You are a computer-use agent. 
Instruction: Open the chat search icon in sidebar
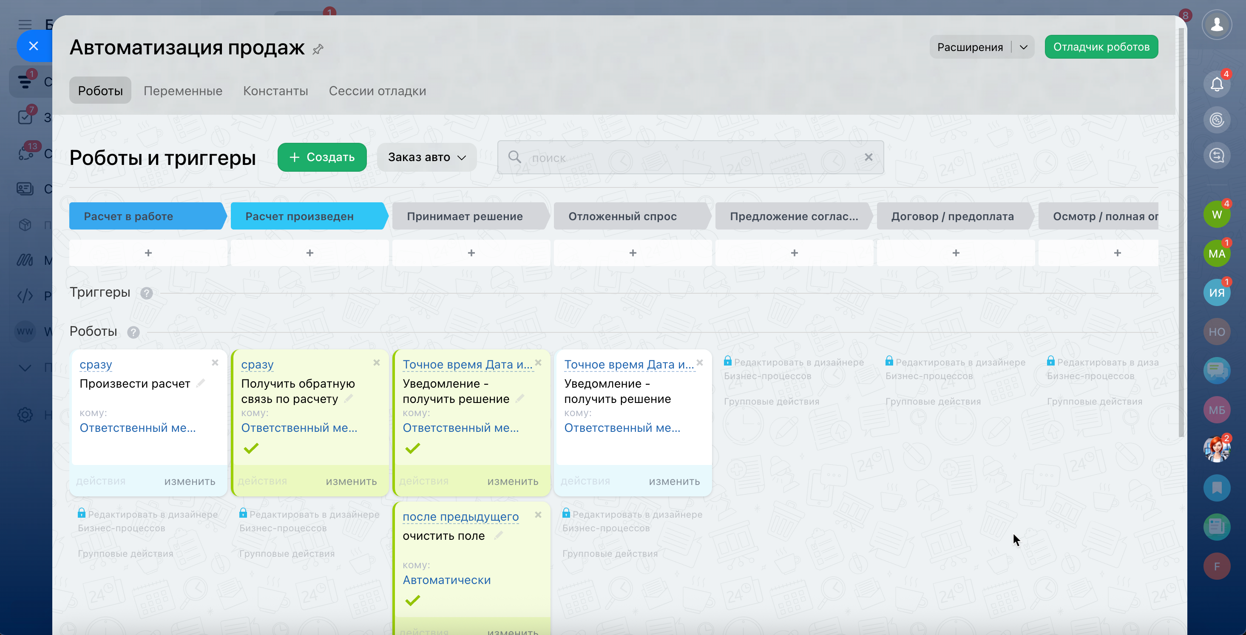pyautogui.click(x=1217, y=156)
